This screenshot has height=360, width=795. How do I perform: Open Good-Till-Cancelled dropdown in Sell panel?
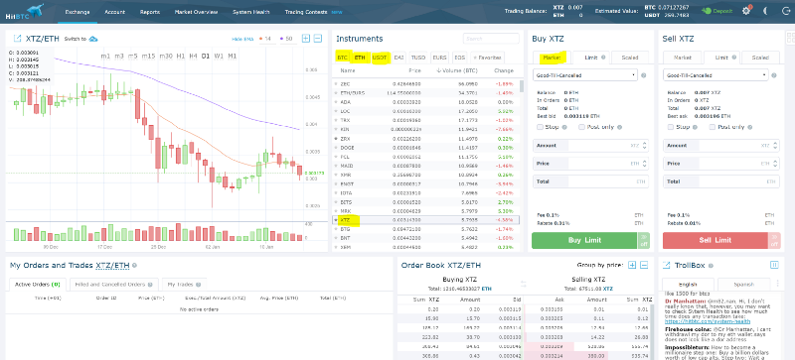[x=715, y=75]
